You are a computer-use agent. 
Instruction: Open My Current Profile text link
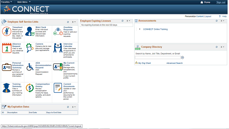pos(69,64)
